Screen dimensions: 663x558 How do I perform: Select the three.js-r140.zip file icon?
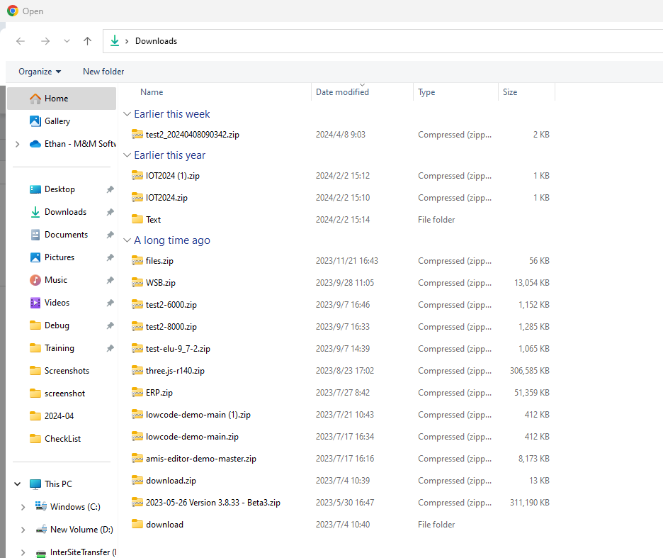(x=137, y=371)
